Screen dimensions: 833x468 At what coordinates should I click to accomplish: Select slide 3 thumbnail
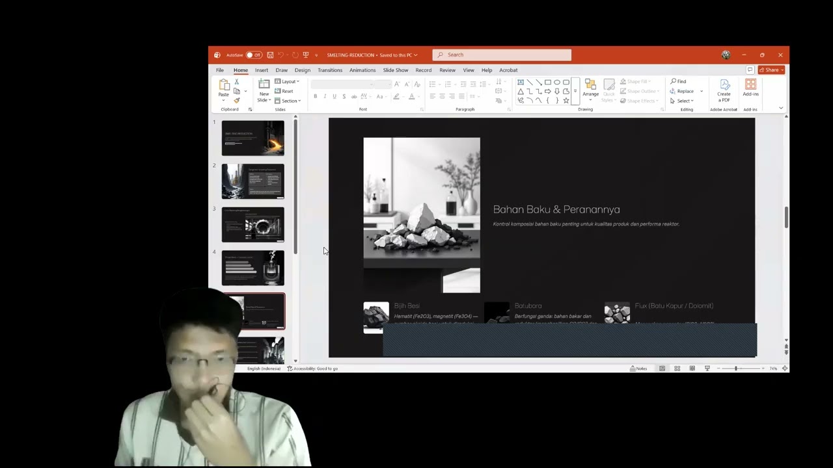253,225
